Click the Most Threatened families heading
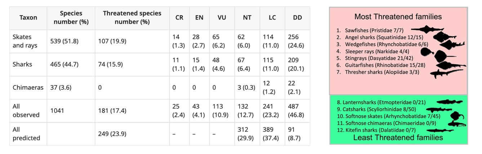This screenshot has width=482, height=154. 398,17
